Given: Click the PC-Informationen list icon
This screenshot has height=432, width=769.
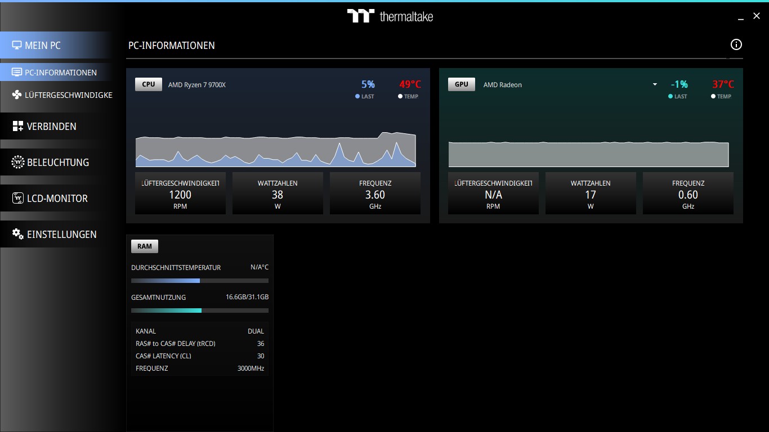Looking at the screenshot, I should pyautogui.click(x=17, y=73).
